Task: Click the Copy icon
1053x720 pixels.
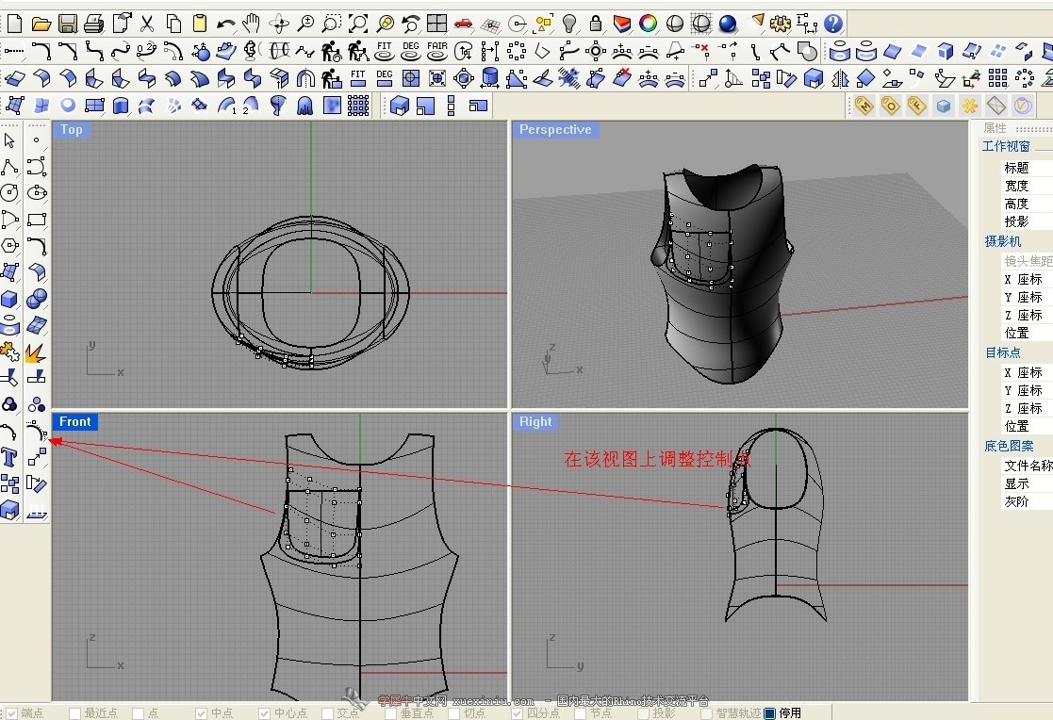Action: [x=173, y=25]
